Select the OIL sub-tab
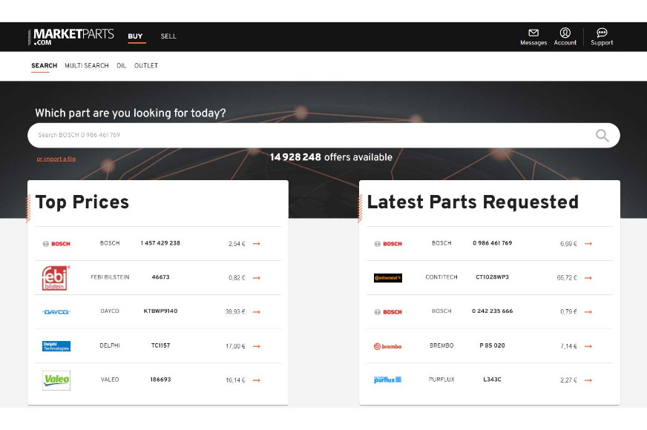 122,65
